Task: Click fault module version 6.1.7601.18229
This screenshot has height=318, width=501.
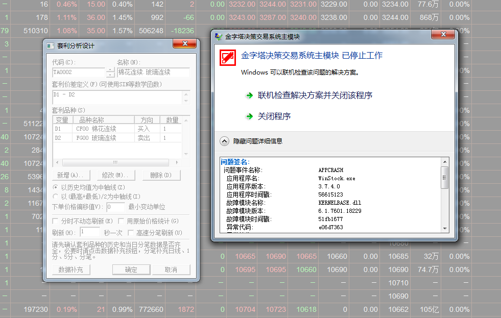Action: pyautogui.click(x=340, y=211)
